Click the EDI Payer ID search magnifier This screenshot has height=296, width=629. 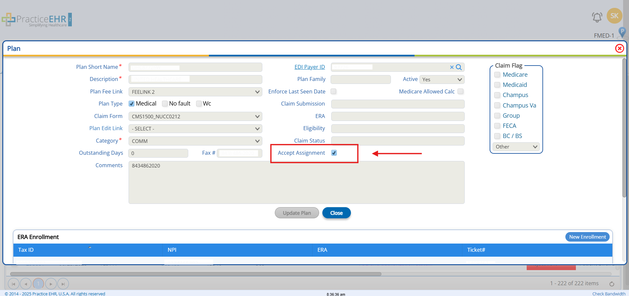(459, 67)
